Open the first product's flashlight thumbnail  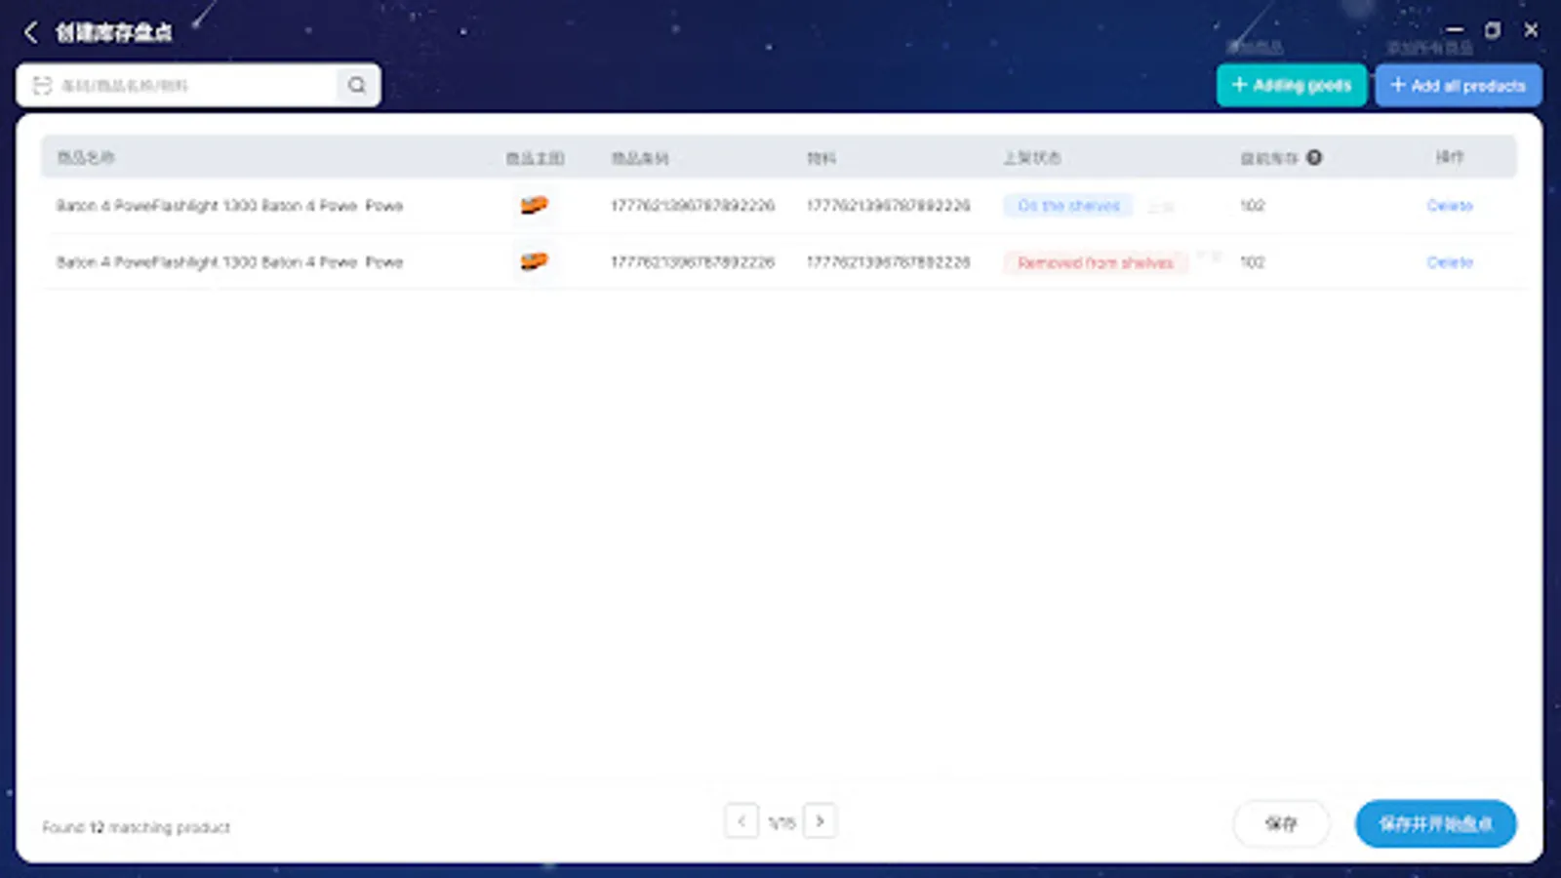(x=534, y=206)
